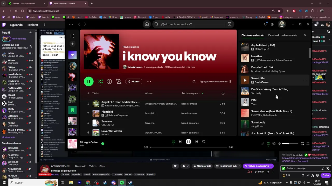
Task: Open more options for Sweet Life queue item
Action: click(x=305, y=80)
